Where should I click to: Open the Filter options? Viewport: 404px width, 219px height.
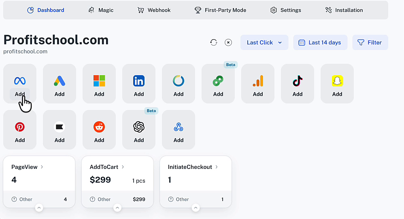[370, 42]
